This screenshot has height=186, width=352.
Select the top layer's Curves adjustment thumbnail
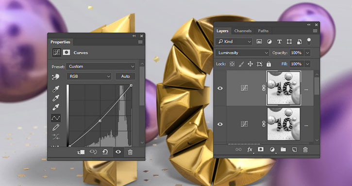(244, 88)
